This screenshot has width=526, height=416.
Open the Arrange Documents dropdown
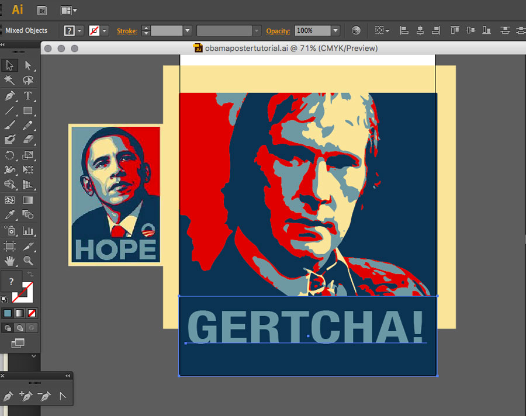point(68,11)
